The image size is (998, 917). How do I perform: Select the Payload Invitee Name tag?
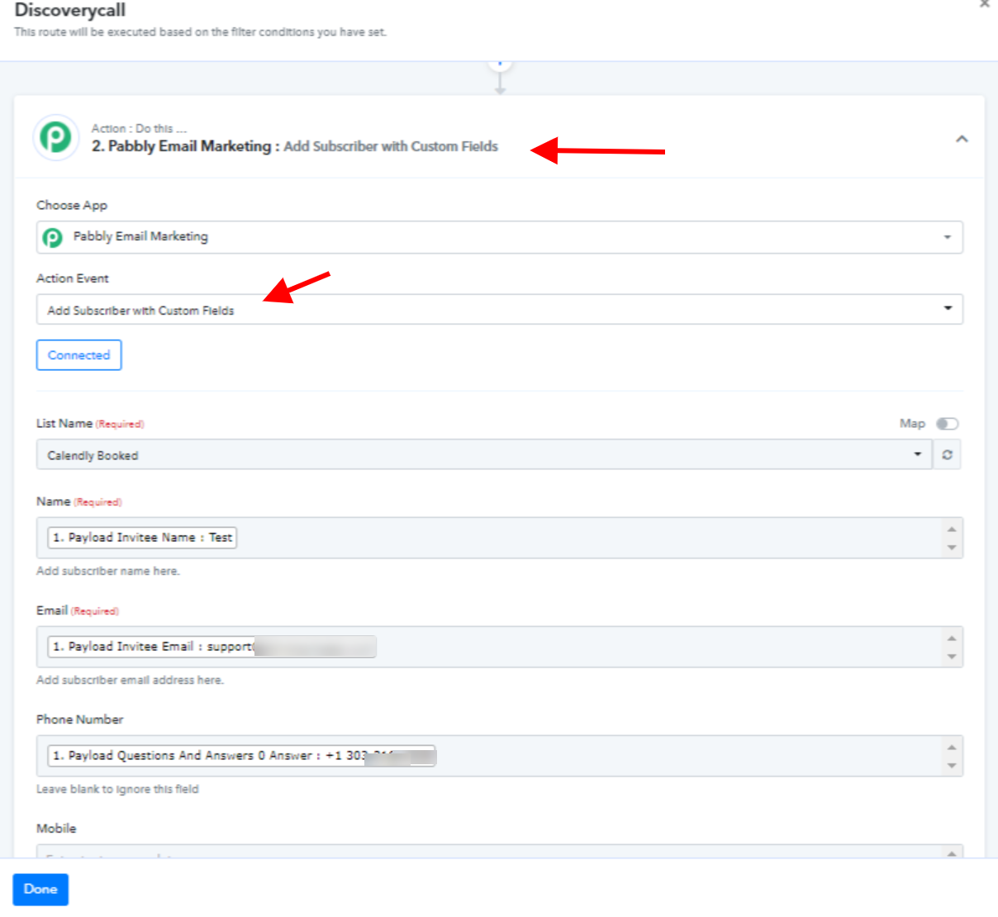click(x=142, y=538)
